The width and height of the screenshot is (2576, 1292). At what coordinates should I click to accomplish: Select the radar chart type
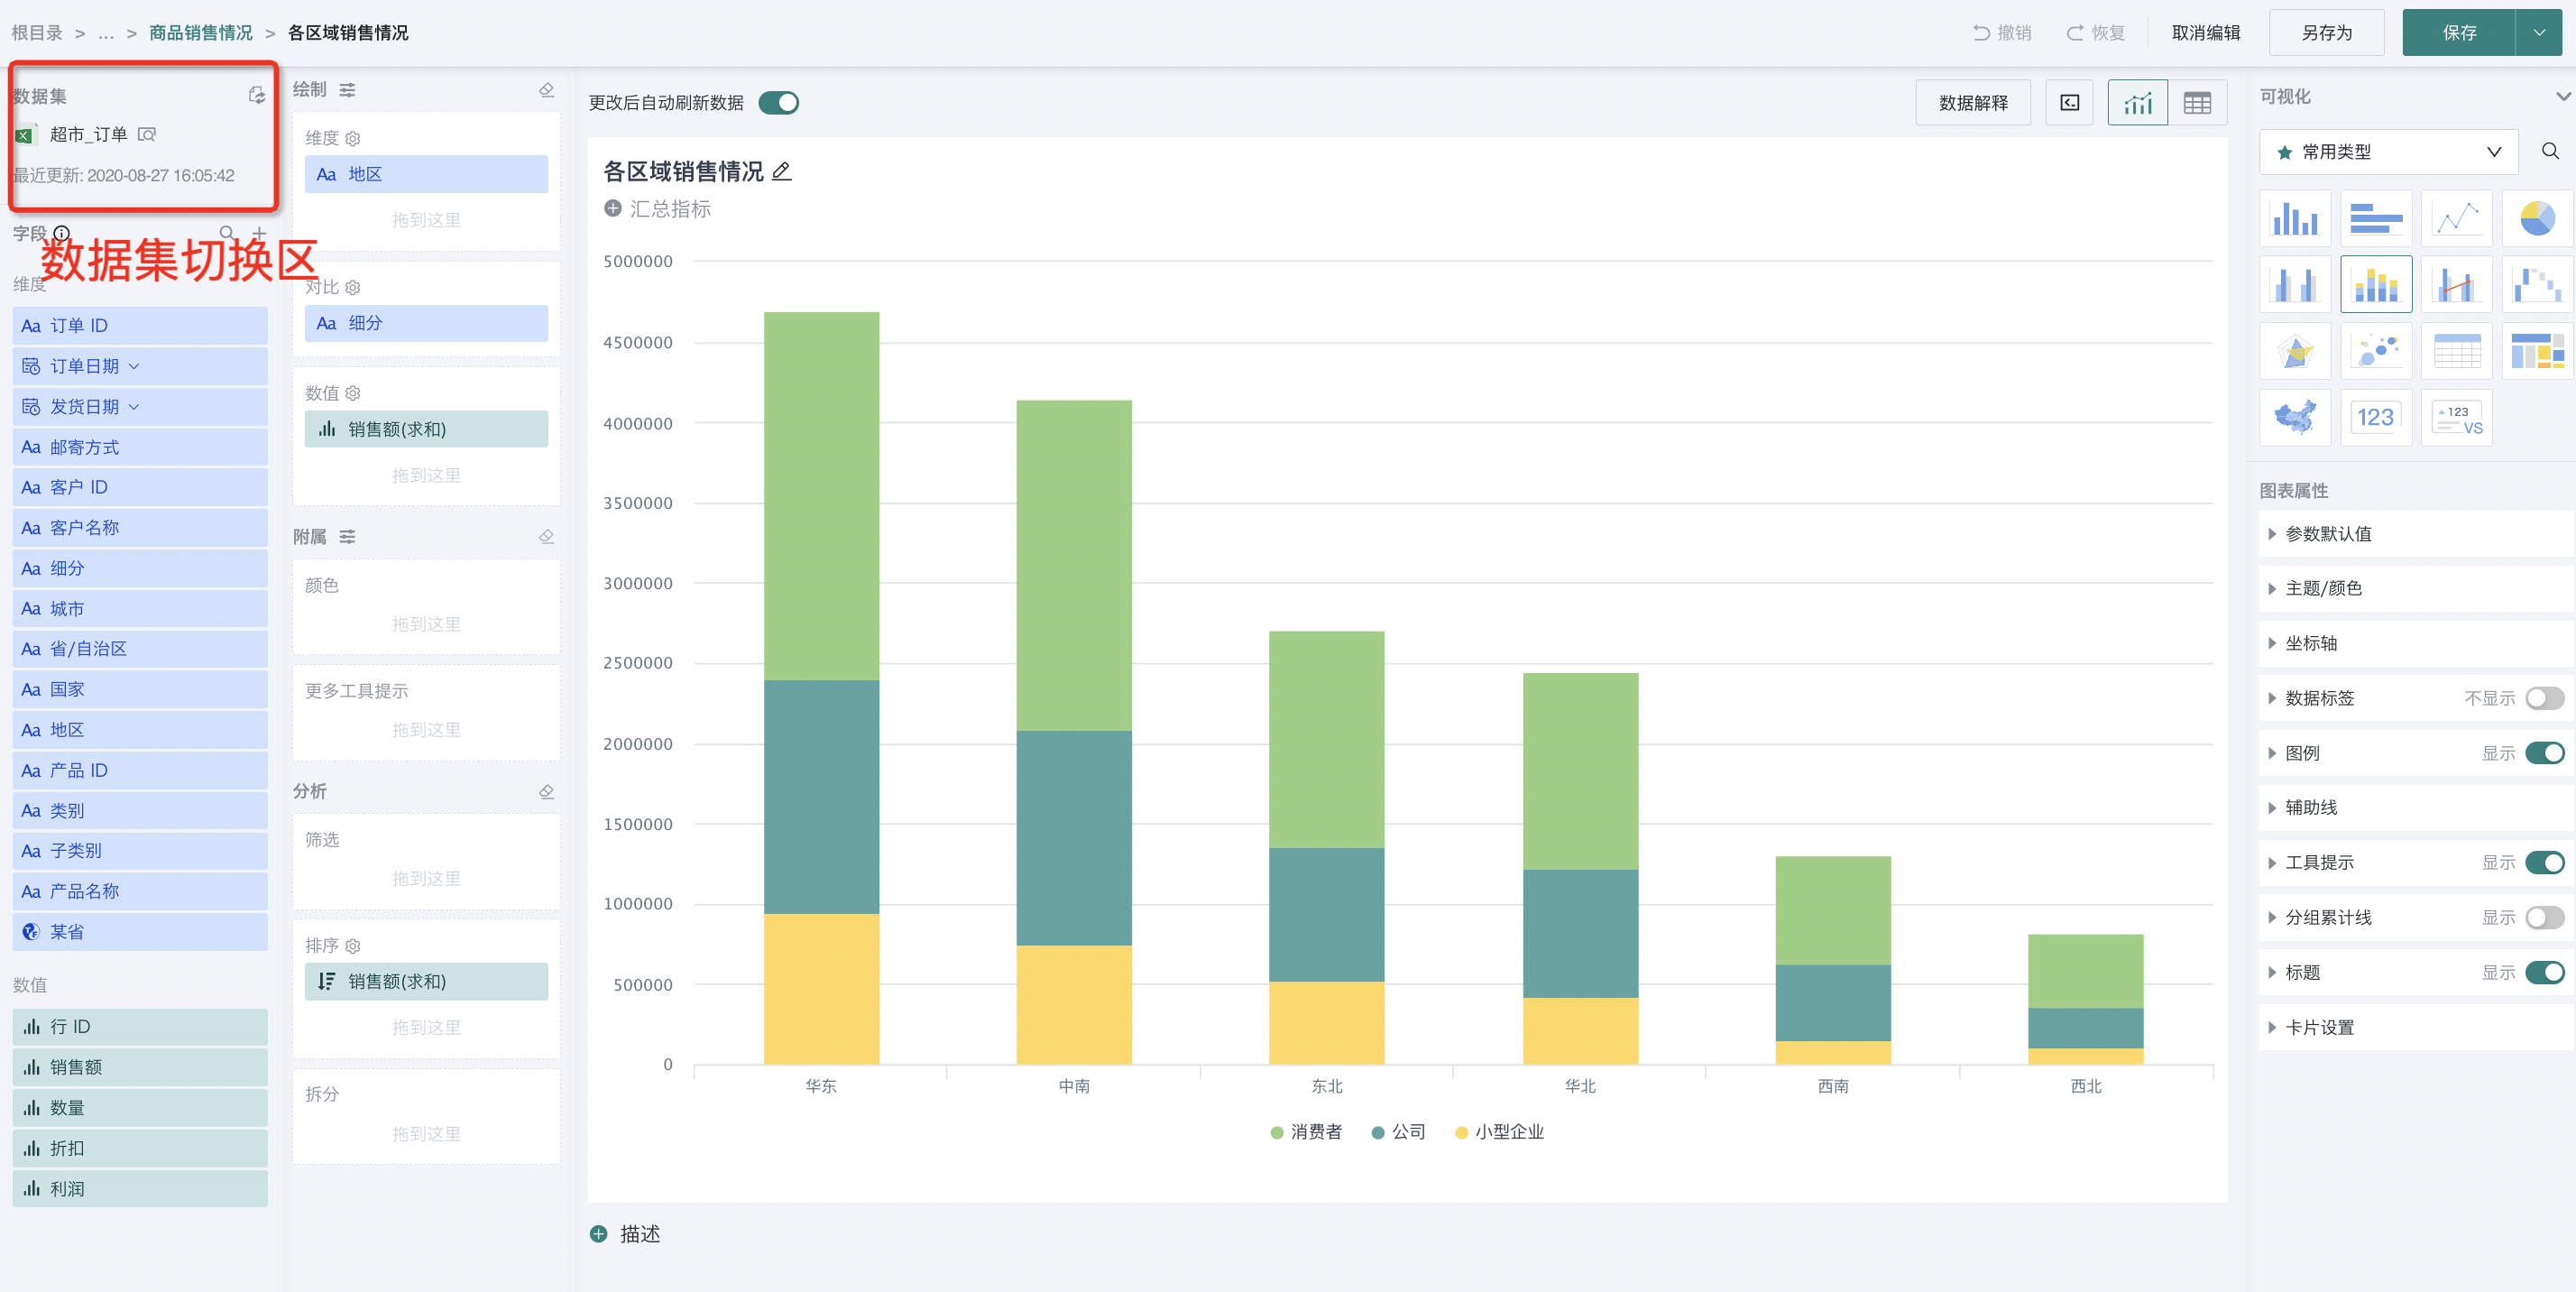tap(2294, 351)
